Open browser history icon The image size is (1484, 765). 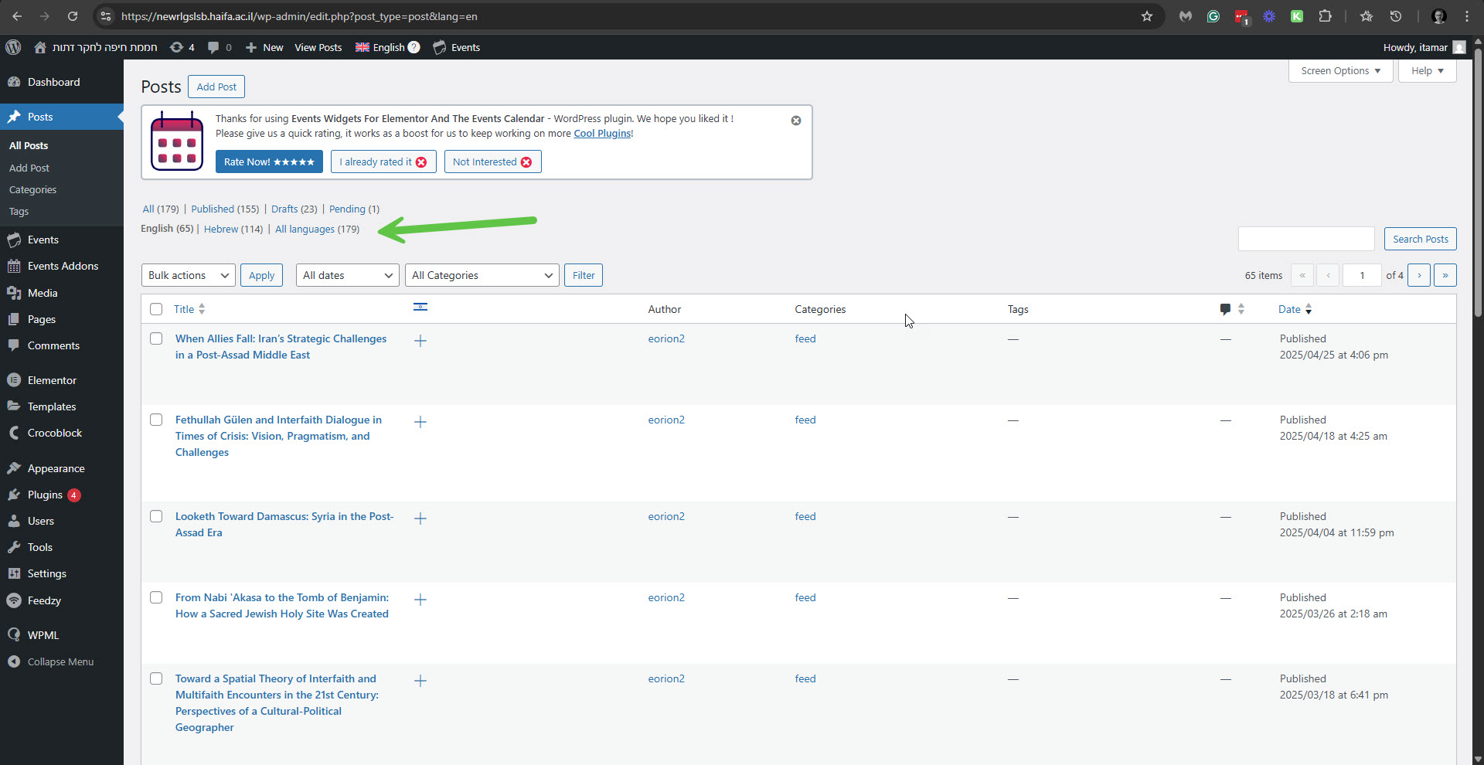click(x=1396, y=16)
